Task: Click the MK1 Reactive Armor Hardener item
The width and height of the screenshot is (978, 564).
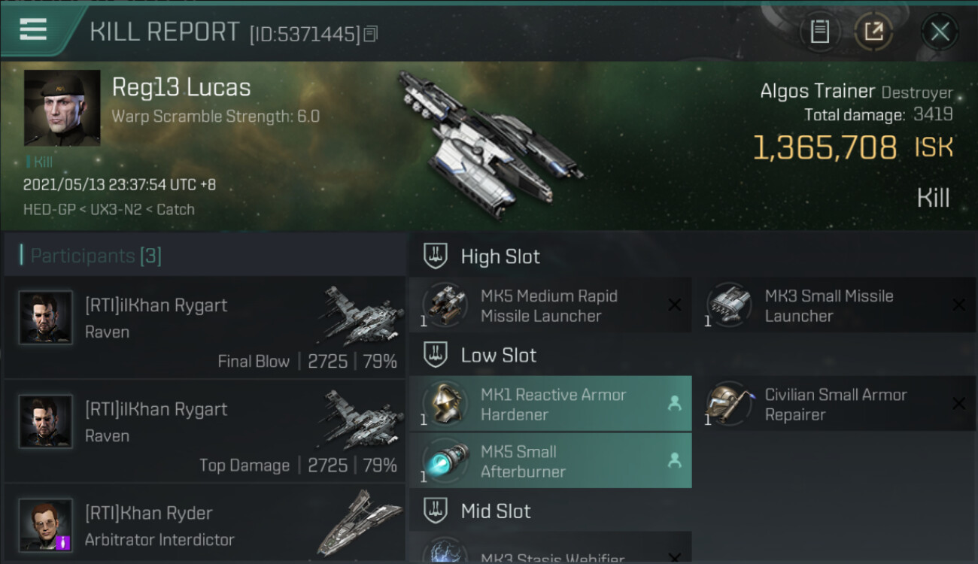Action: (x=551, y=404)
